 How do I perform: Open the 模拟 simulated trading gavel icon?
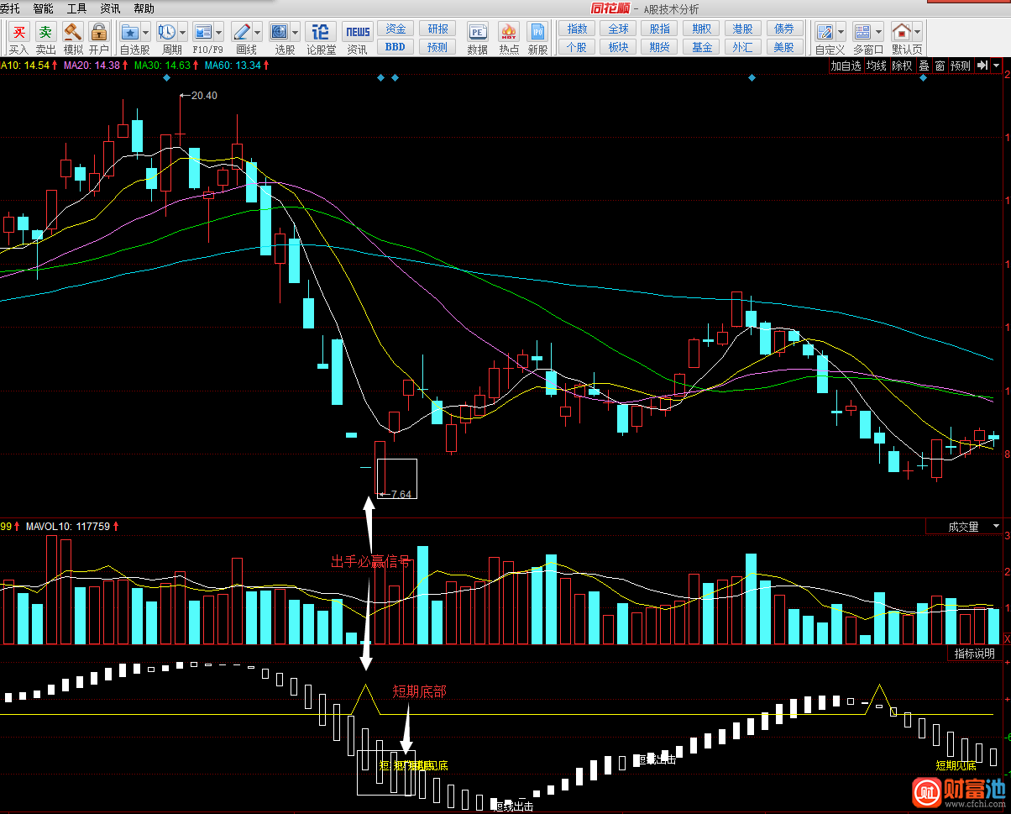tap(73, 32)
